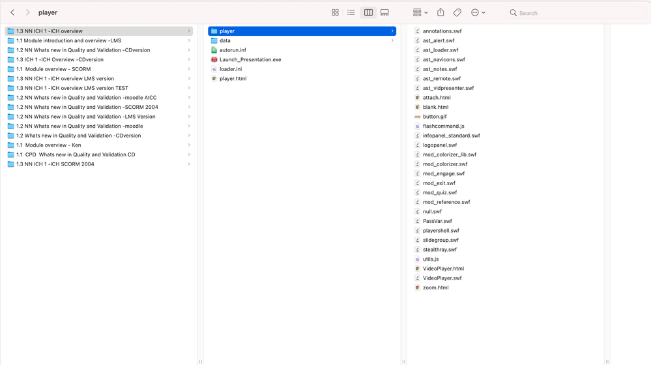Select button.gif image icon

click(418, 117)
